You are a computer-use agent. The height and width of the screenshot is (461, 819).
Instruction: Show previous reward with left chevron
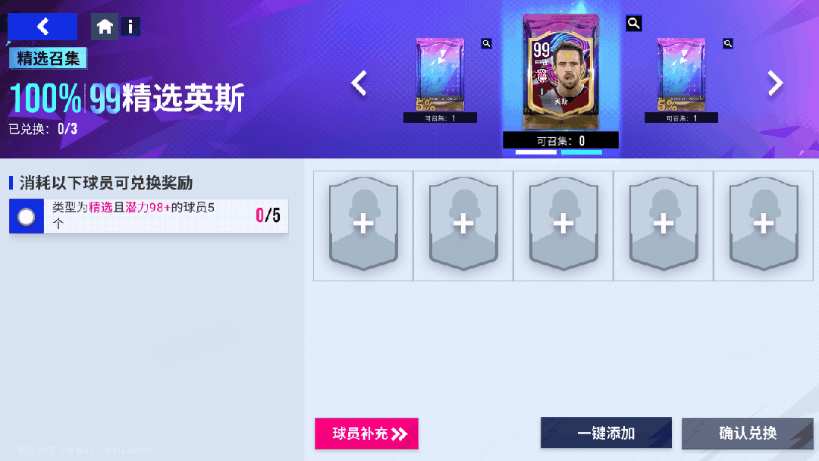tap(359, 83)
